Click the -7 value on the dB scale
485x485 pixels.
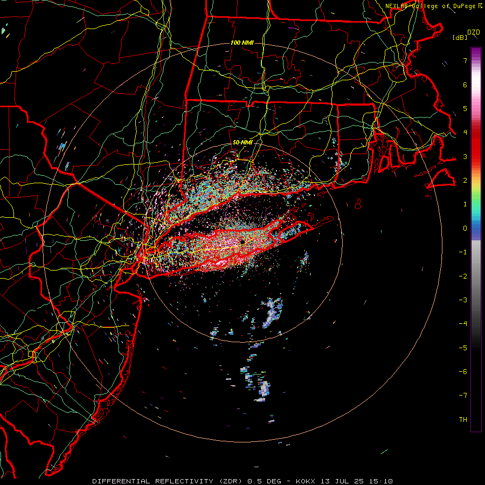pos(463,396)
